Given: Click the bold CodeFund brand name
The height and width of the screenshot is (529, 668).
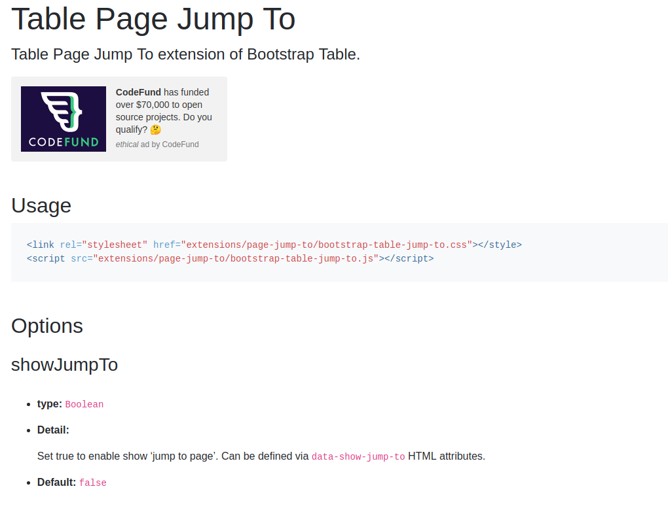Looking at the screenshot, I should click(x=138, y=92).
